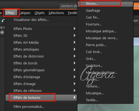
Task: Select Effets de textures entry
Action: pos(41,97)
